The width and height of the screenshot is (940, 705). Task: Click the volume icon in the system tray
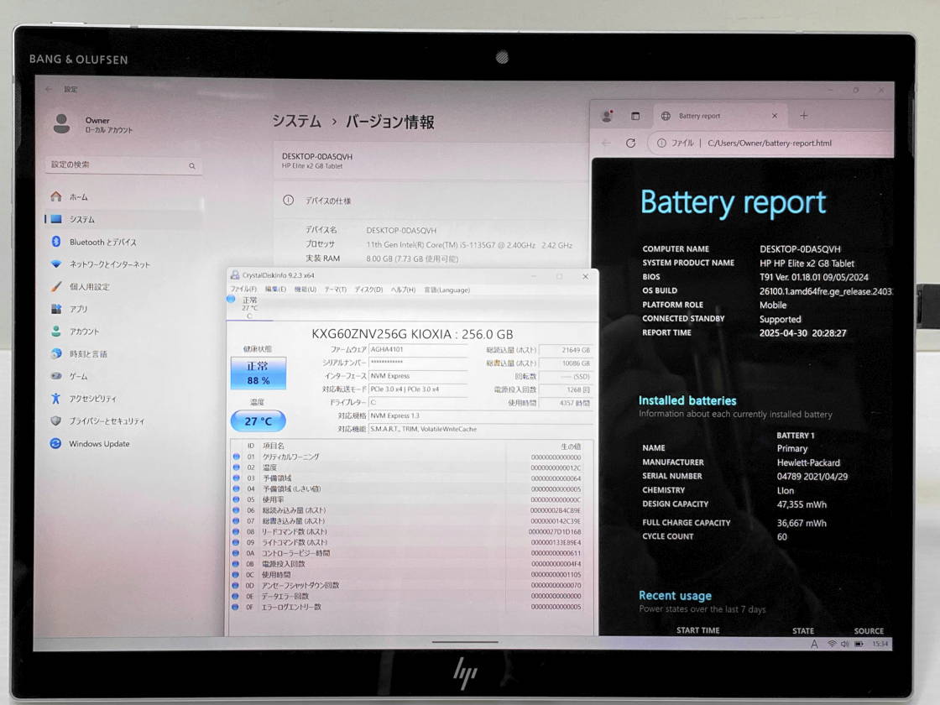(844, 644)
